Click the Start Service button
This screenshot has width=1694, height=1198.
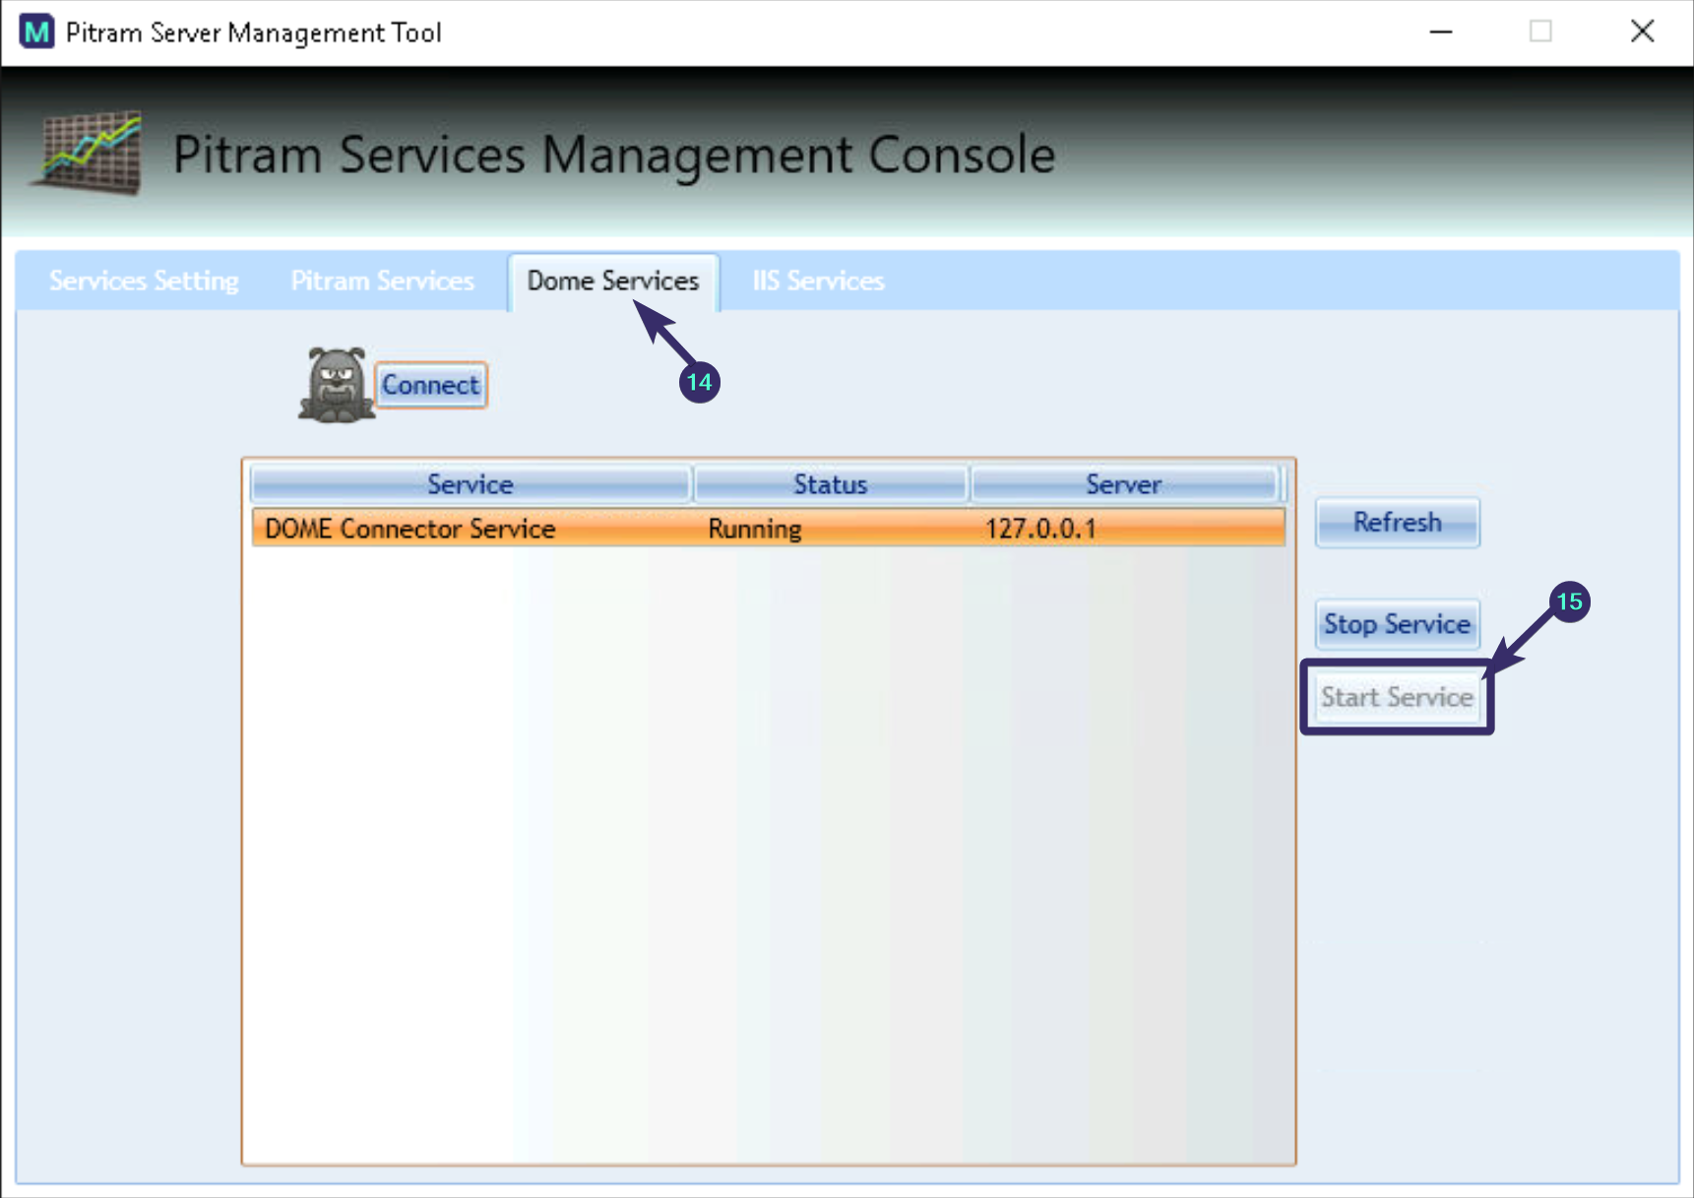click(x=1396, y=697)
